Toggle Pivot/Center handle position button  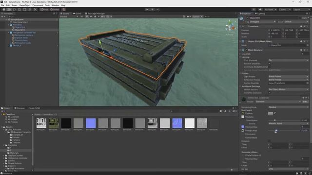click(44, 9)
